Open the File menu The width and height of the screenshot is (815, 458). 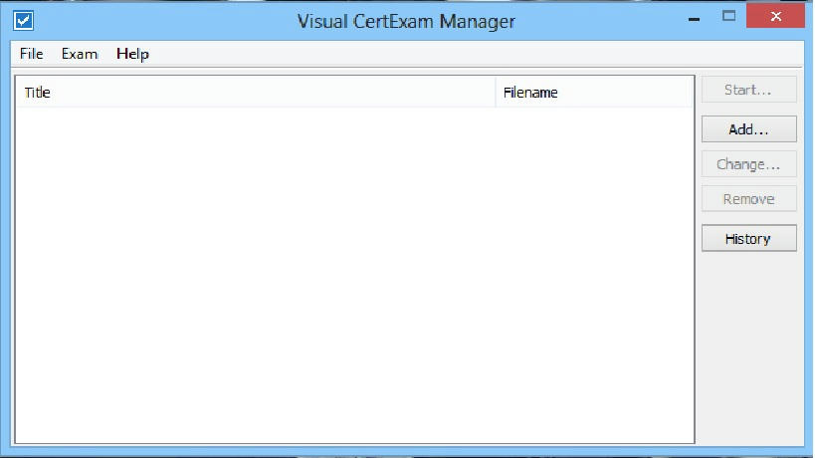pyautogui.click(x=31, y=54)
